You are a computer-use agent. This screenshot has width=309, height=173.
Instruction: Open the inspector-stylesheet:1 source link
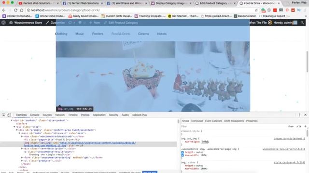coord(290,139)
